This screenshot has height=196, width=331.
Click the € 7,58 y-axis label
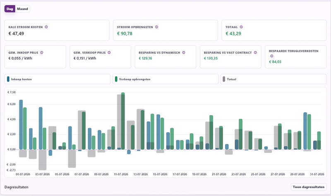pos(12,92)
